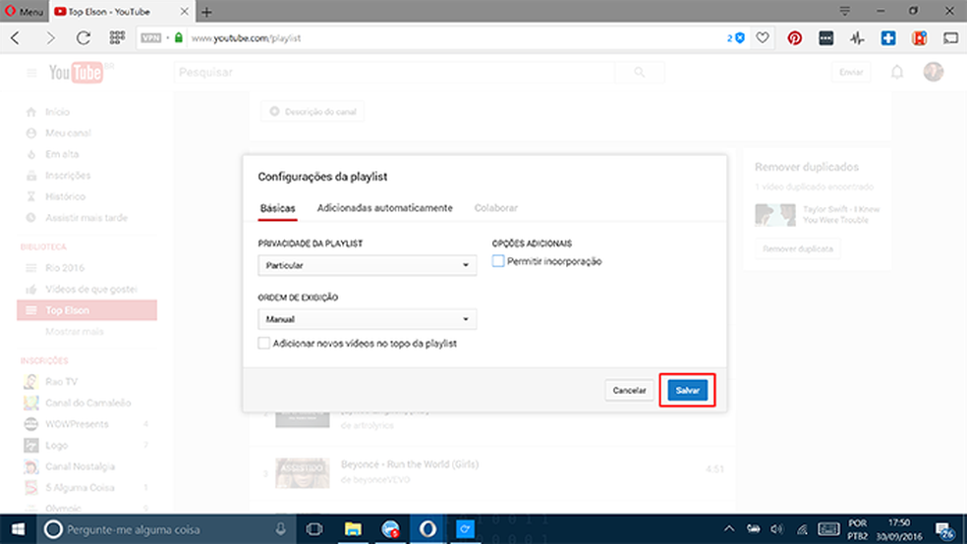Click the Pesquisar search field
The image size is (967, 544).
[395, 73]
